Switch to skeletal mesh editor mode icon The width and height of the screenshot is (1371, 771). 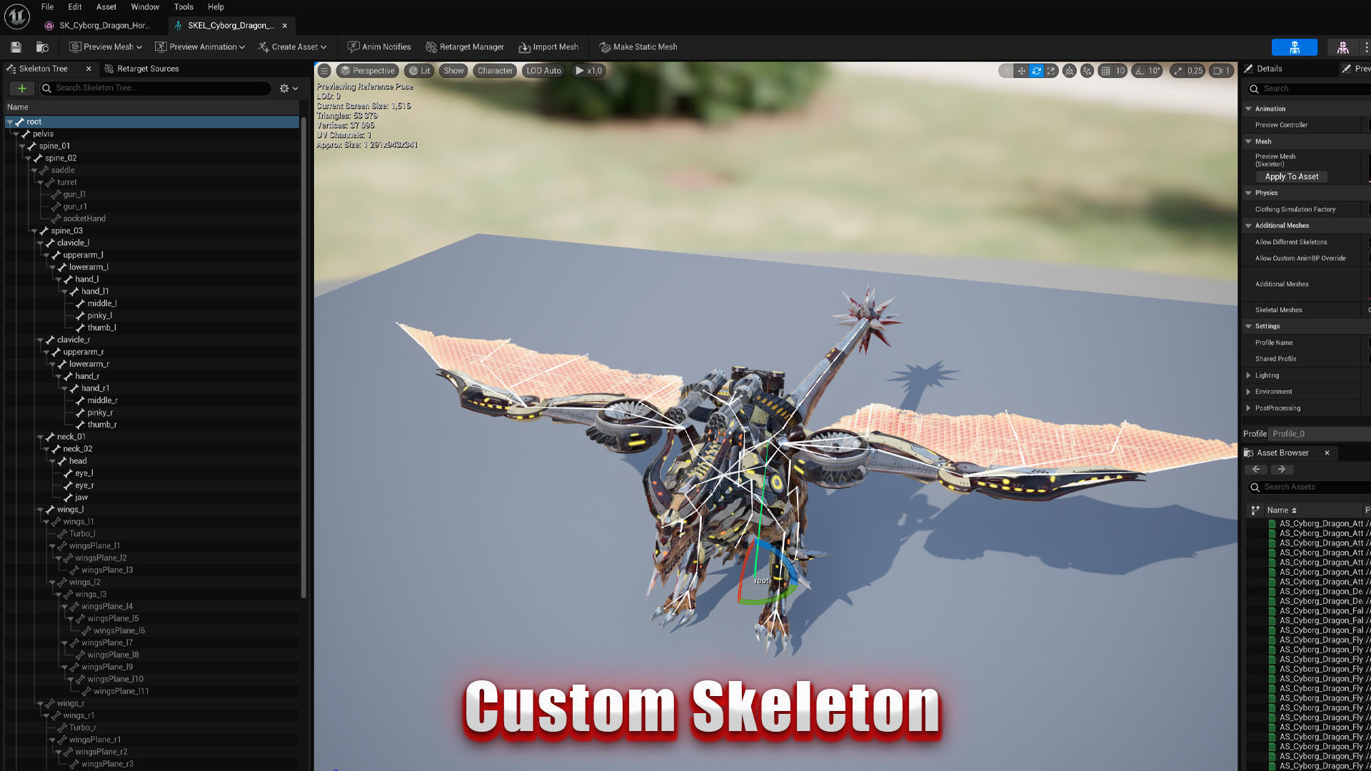(x=1342, y=47)
